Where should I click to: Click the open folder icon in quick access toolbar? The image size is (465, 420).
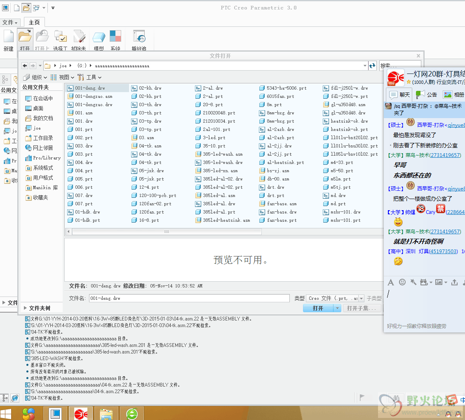click(x=26, y=8)
